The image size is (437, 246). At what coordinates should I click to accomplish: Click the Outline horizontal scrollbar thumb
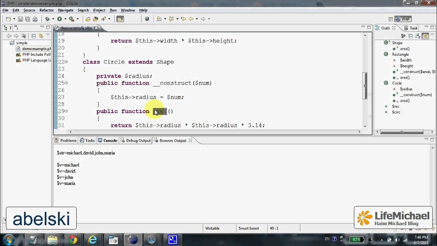tap(402, 132)
